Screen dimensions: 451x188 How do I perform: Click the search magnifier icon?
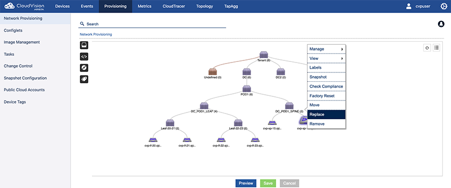coord(82,24)
